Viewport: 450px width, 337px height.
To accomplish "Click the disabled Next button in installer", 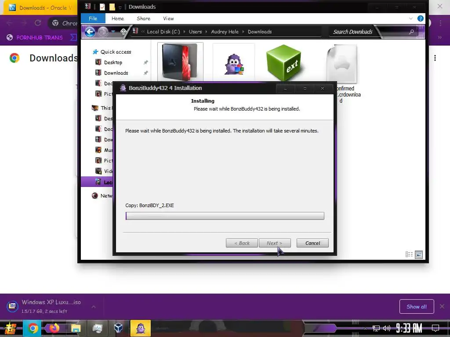I will (275, 243).
